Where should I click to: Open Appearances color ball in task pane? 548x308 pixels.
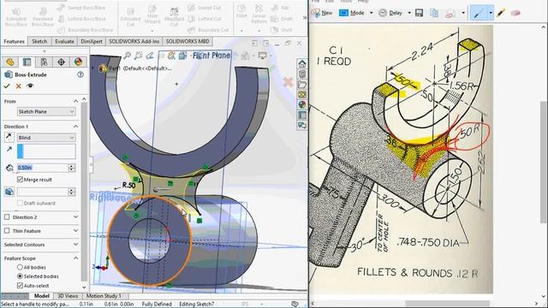click(x=302, y=104)
